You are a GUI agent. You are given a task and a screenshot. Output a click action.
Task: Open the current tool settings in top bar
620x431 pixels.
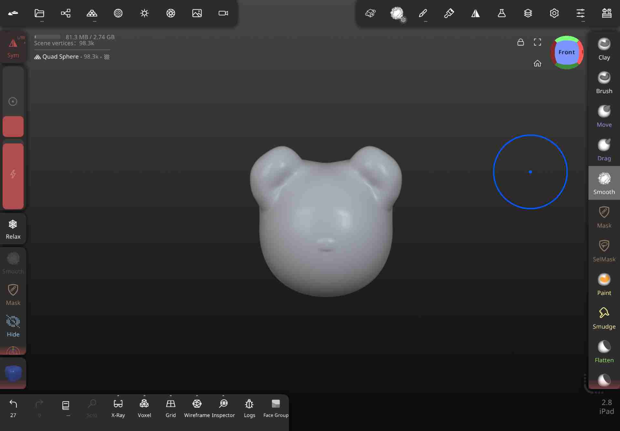tap(397, 14)
